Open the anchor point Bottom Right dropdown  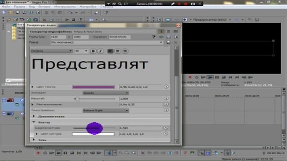pos(106,110)
